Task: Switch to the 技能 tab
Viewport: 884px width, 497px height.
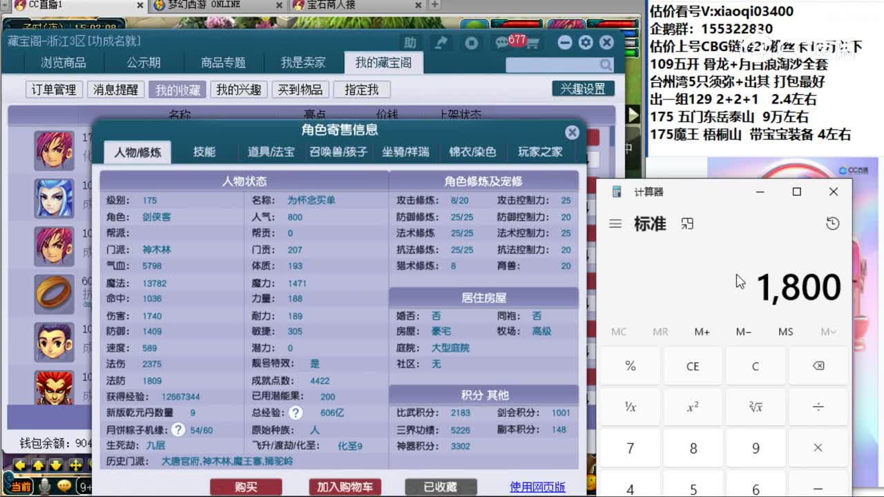Action: click(x=205, y=153)
